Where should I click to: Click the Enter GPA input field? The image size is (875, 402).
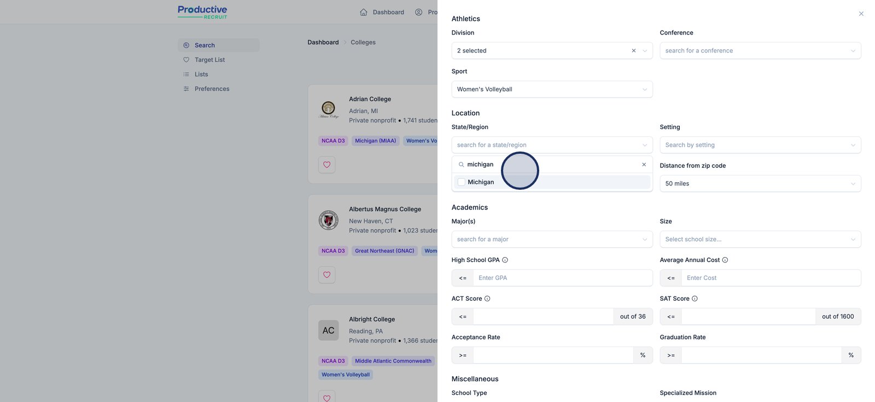(x=562, y=278)
